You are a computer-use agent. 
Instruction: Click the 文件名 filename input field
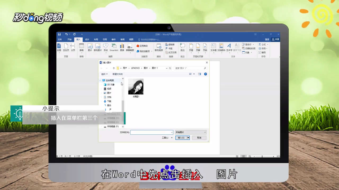pos(151,132)
